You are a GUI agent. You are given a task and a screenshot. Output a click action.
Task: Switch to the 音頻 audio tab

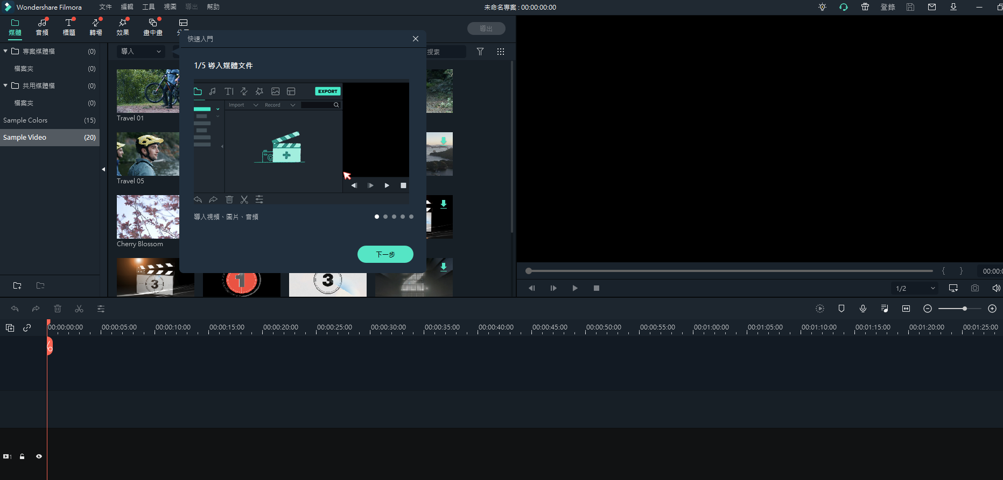[42, 27]
